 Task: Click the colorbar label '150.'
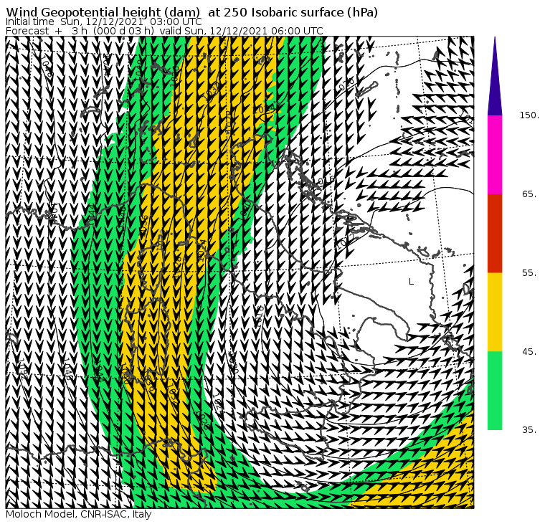[x=529, y=115]
